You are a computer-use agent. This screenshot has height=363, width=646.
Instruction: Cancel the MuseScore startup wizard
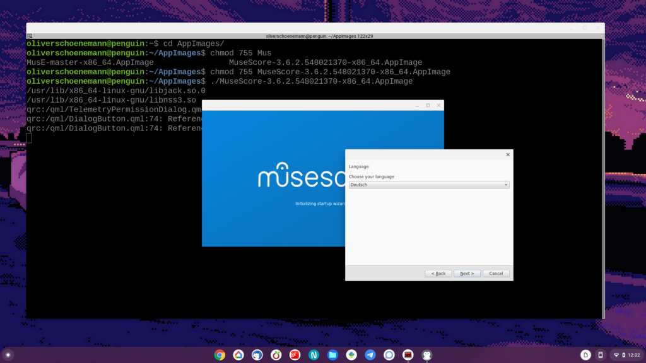(x=496, y=274)
